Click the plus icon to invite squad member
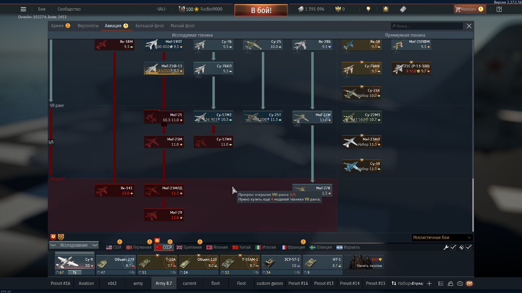522x293 pixels. [x=429, y=283]
